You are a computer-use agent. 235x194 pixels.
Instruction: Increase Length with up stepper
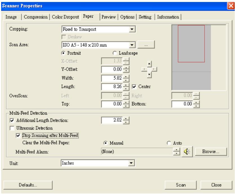pos(126,85)
